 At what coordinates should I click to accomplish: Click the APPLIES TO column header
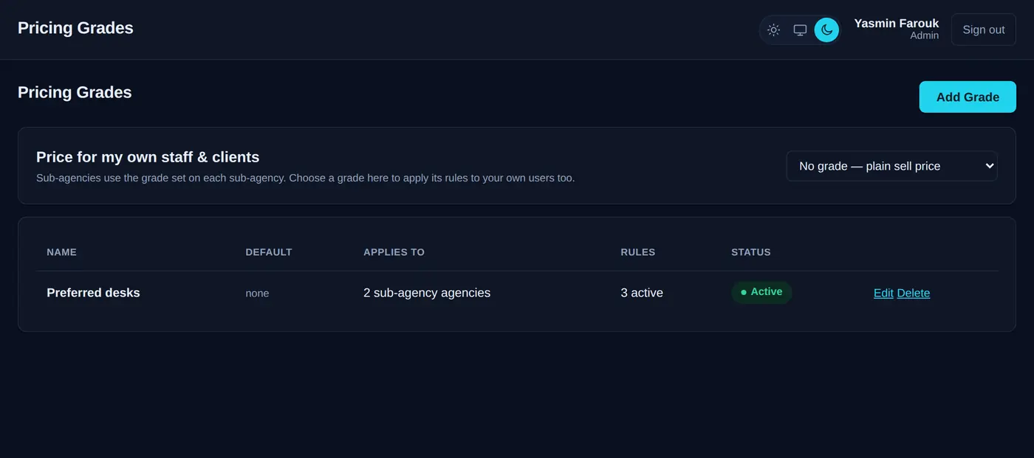pyautogui.click(x=394, y=252)
